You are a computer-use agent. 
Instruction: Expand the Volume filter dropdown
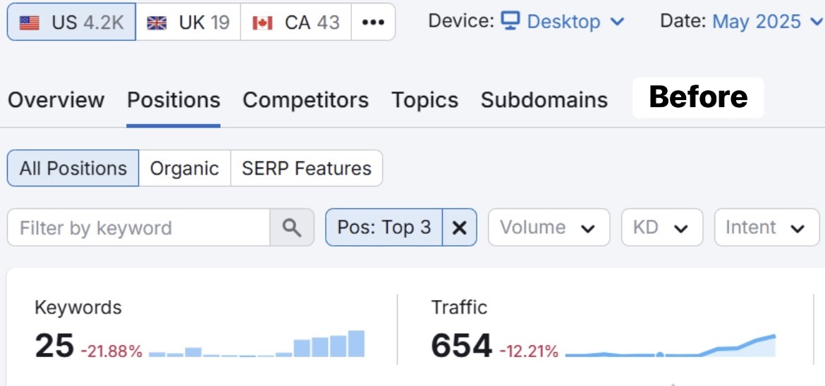click(x=549, y=228)
